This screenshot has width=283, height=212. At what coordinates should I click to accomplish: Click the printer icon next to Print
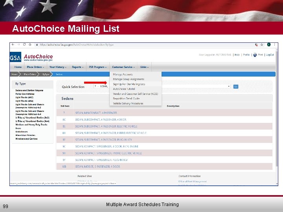(x=255, y=55)
